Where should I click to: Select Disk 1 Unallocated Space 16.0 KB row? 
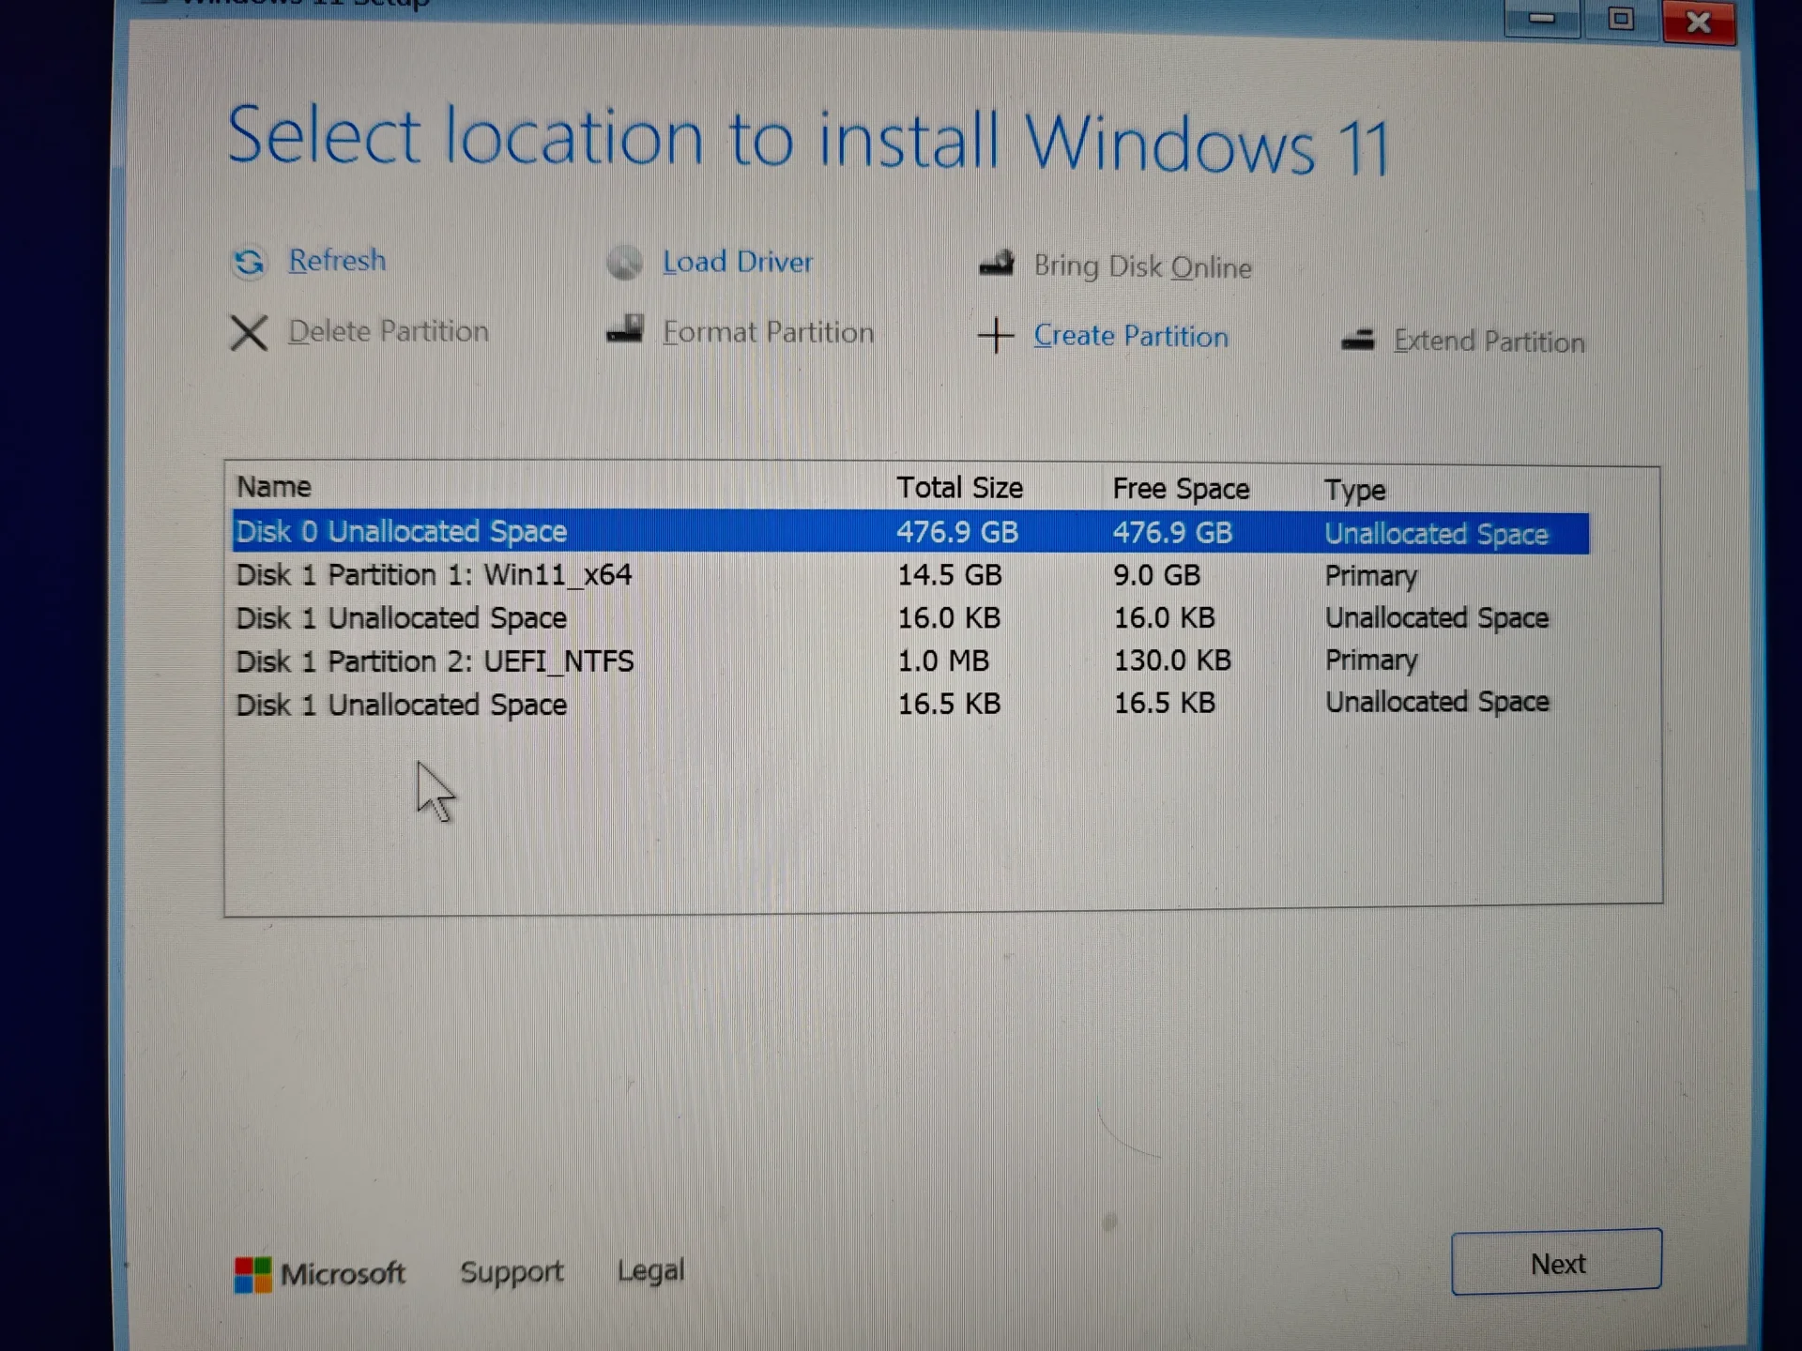click(x=910, y=617)
